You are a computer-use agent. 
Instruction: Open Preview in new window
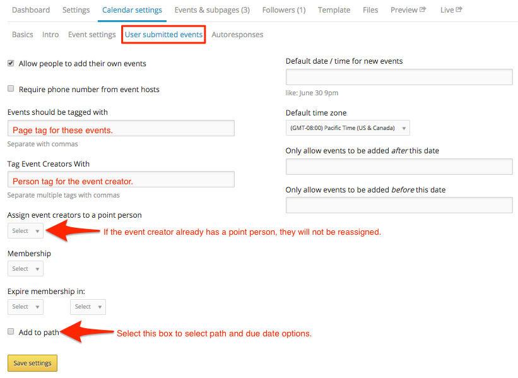pyautogui.click(x=408, y=10)
